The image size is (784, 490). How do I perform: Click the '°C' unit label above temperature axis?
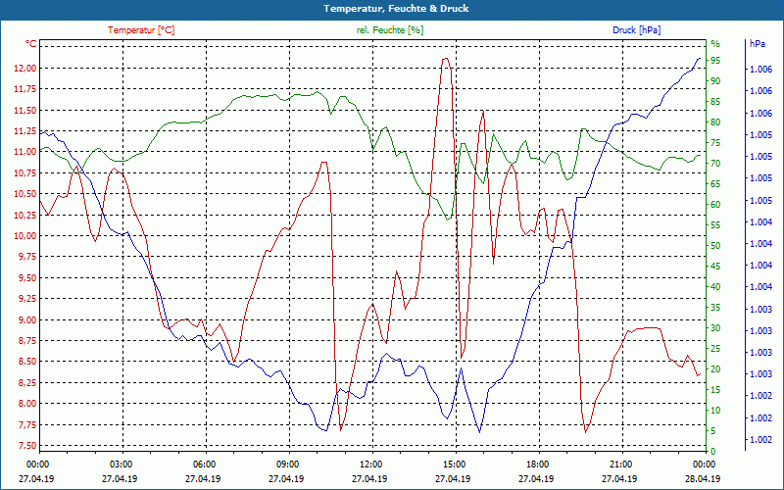pos(31,44)
